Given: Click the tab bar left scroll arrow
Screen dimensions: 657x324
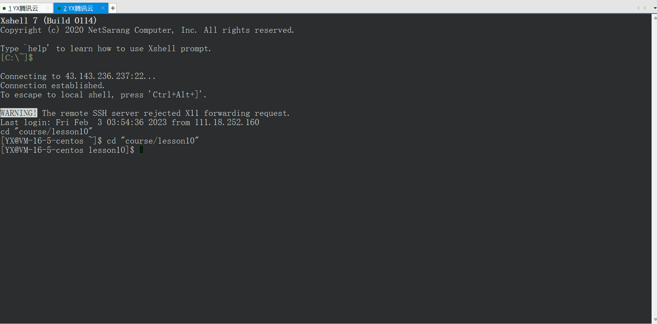Looking at the screenshot, I should pyautogui.click(x=638, y=8).
